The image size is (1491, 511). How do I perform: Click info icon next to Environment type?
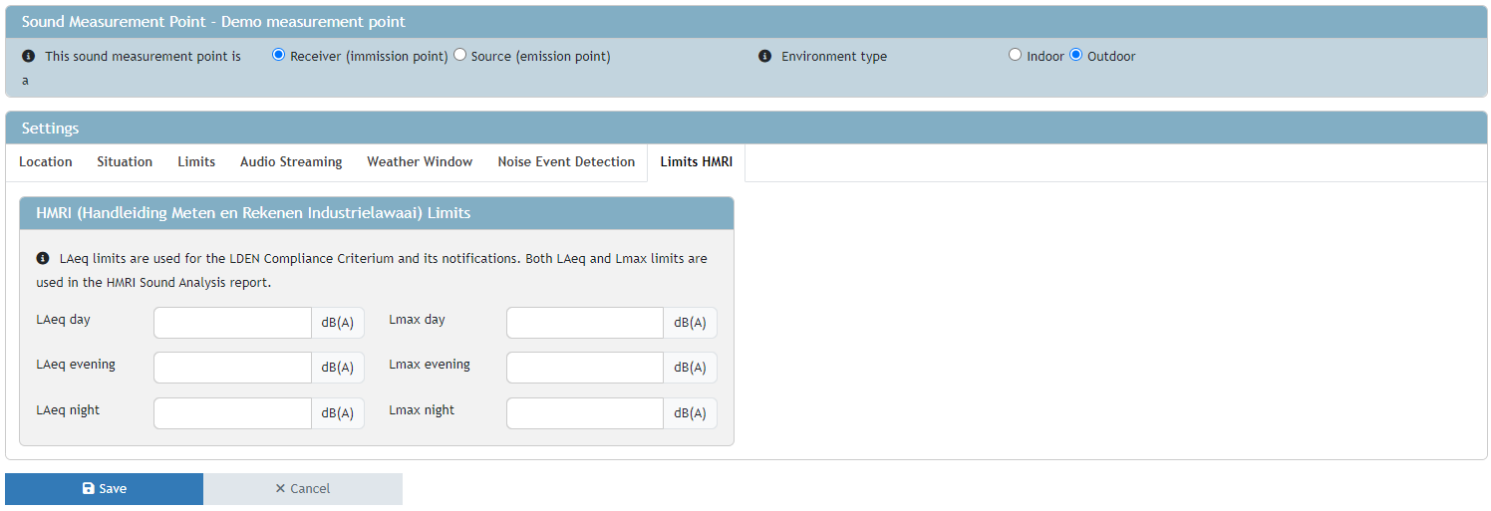764,57
